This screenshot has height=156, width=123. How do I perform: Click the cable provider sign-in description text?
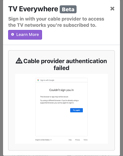pos(56,22)
